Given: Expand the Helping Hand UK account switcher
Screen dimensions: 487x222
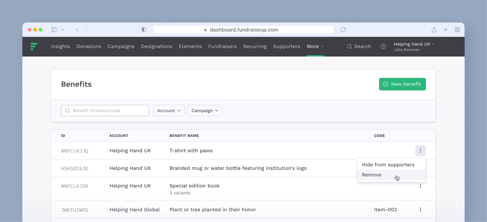Looking at the screenshot, I should pos(414,44).
